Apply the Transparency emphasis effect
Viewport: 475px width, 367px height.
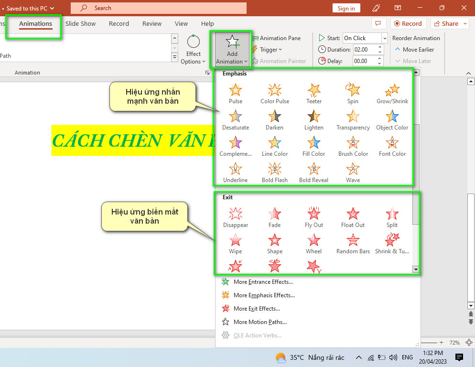353,120
